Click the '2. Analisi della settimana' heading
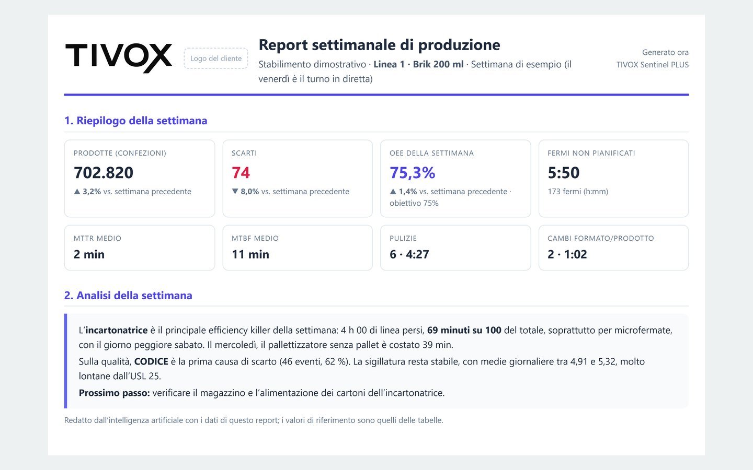Image resolution: width=753 pixels, height=470 pixels. 128,296
